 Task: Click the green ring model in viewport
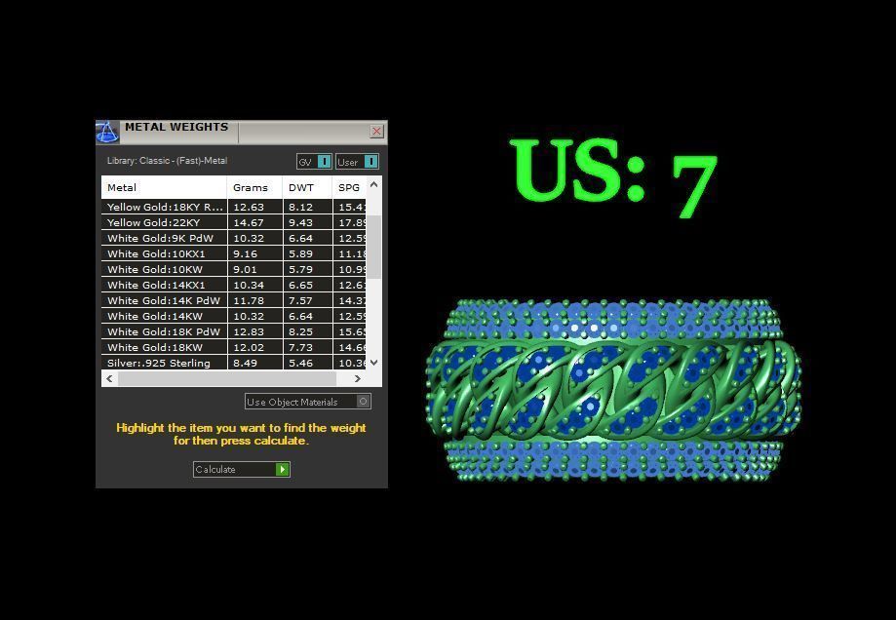(x=613, y=390)
